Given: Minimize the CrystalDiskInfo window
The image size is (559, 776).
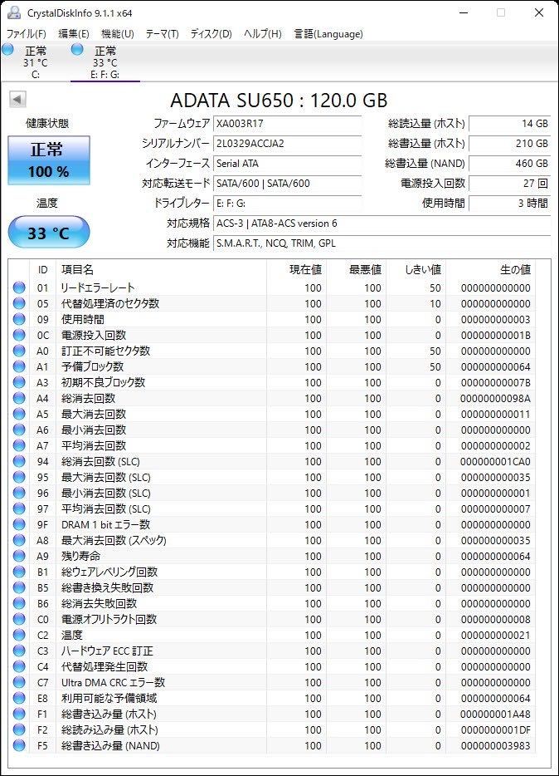Looking at the screenshot, I should [x=464, y=12].
